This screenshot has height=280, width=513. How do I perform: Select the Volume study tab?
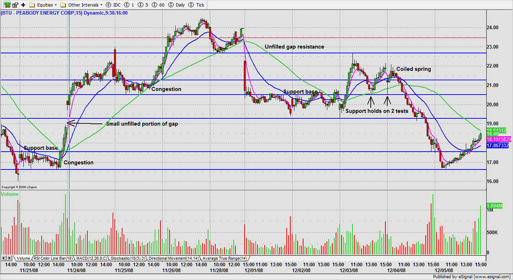click(23, 259)
